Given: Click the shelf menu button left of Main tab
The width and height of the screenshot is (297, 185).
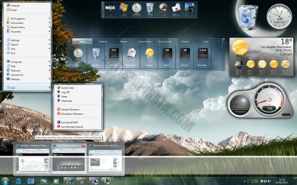Looking at the screenshot, I should (69, 41).
